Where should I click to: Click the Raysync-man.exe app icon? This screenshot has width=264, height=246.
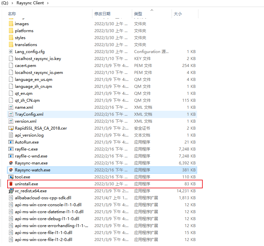coord(11,163)
